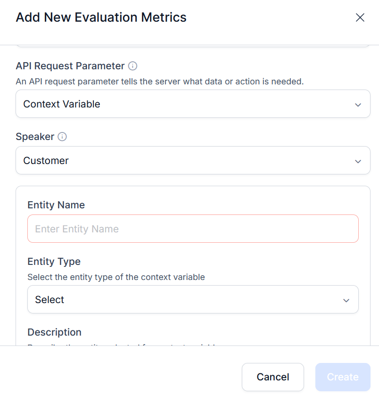Click the Description section label
The width and height of the screenshot is (379, 395).
click(x=54, y=332)
